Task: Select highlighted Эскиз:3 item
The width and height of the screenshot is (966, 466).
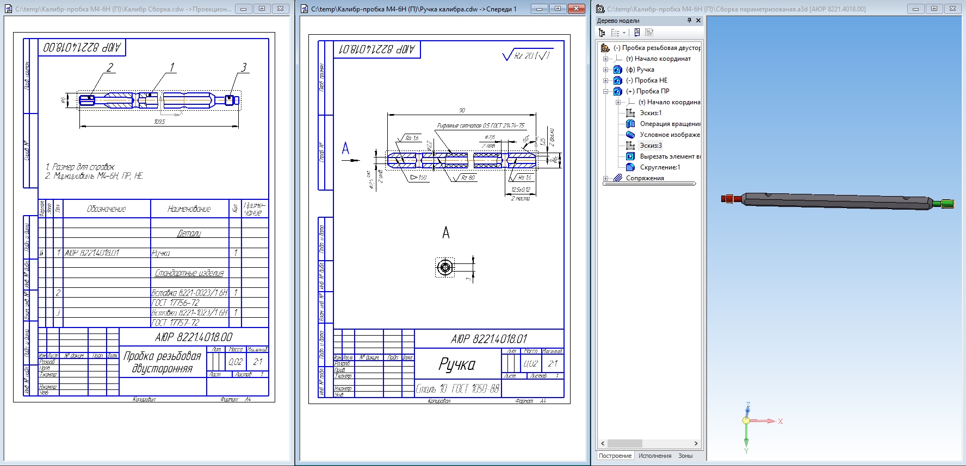Action: click(651, 146)
